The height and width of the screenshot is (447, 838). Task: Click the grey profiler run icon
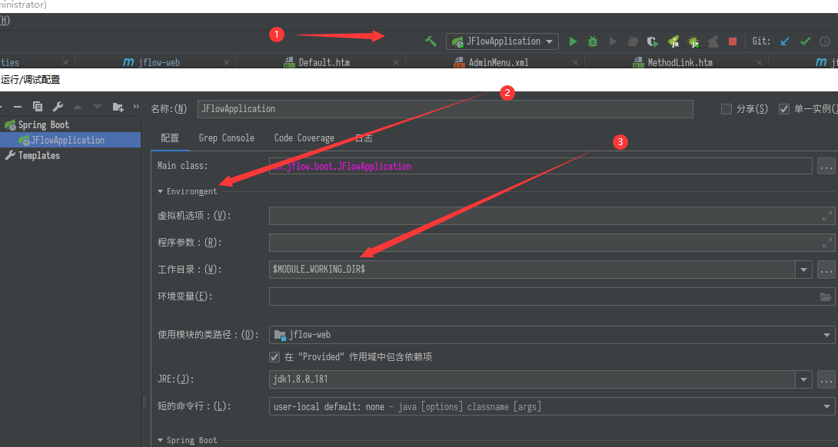click(613, 41)
